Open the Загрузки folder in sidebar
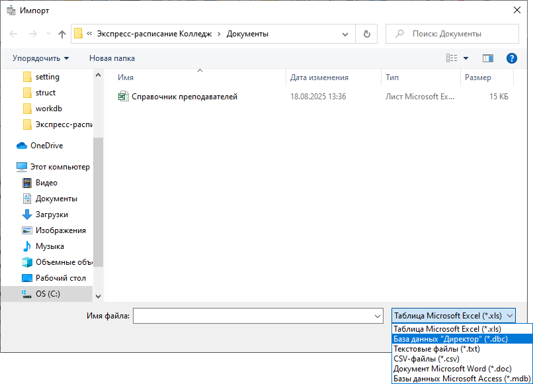 (x=52, y=215)
